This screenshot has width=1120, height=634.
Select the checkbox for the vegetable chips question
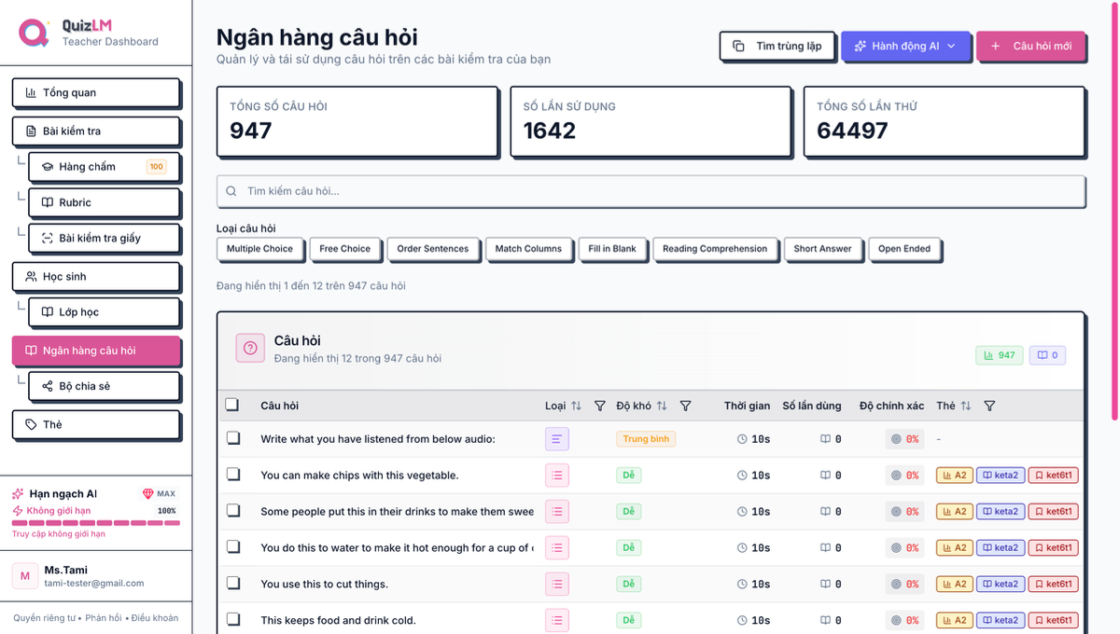(x=234, y=475)
